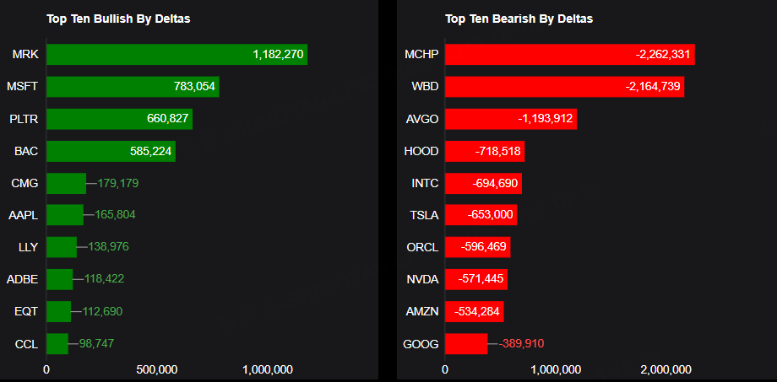Select the ADBE ticker label
Image resolution: width=777 pixels, height=382 pixels.
(22, 279)
